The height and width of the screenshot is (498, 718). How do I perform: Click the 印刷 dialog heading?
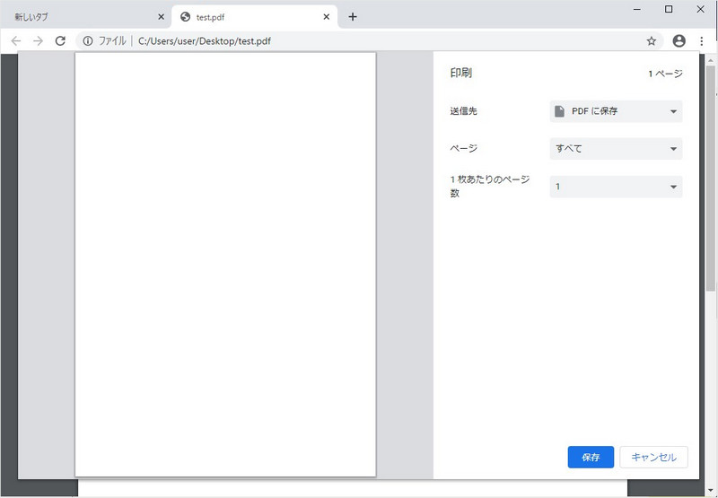[x=461, y=74]
